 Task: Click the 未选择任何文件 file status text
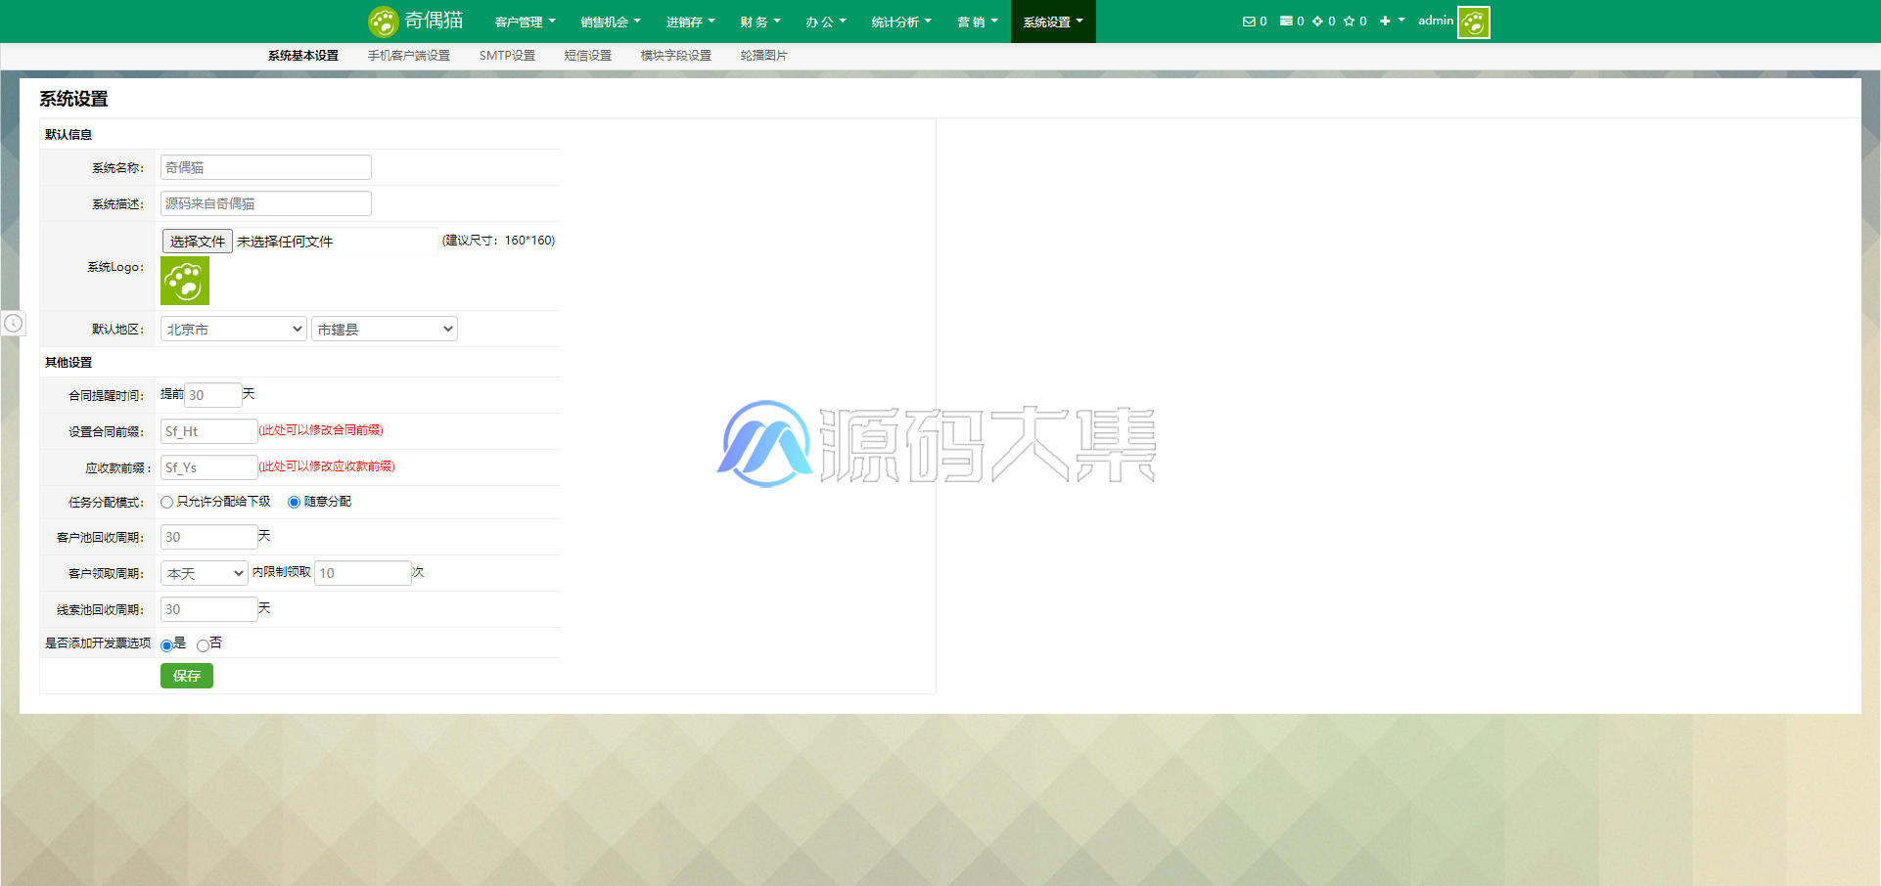[x=285, y=242]
